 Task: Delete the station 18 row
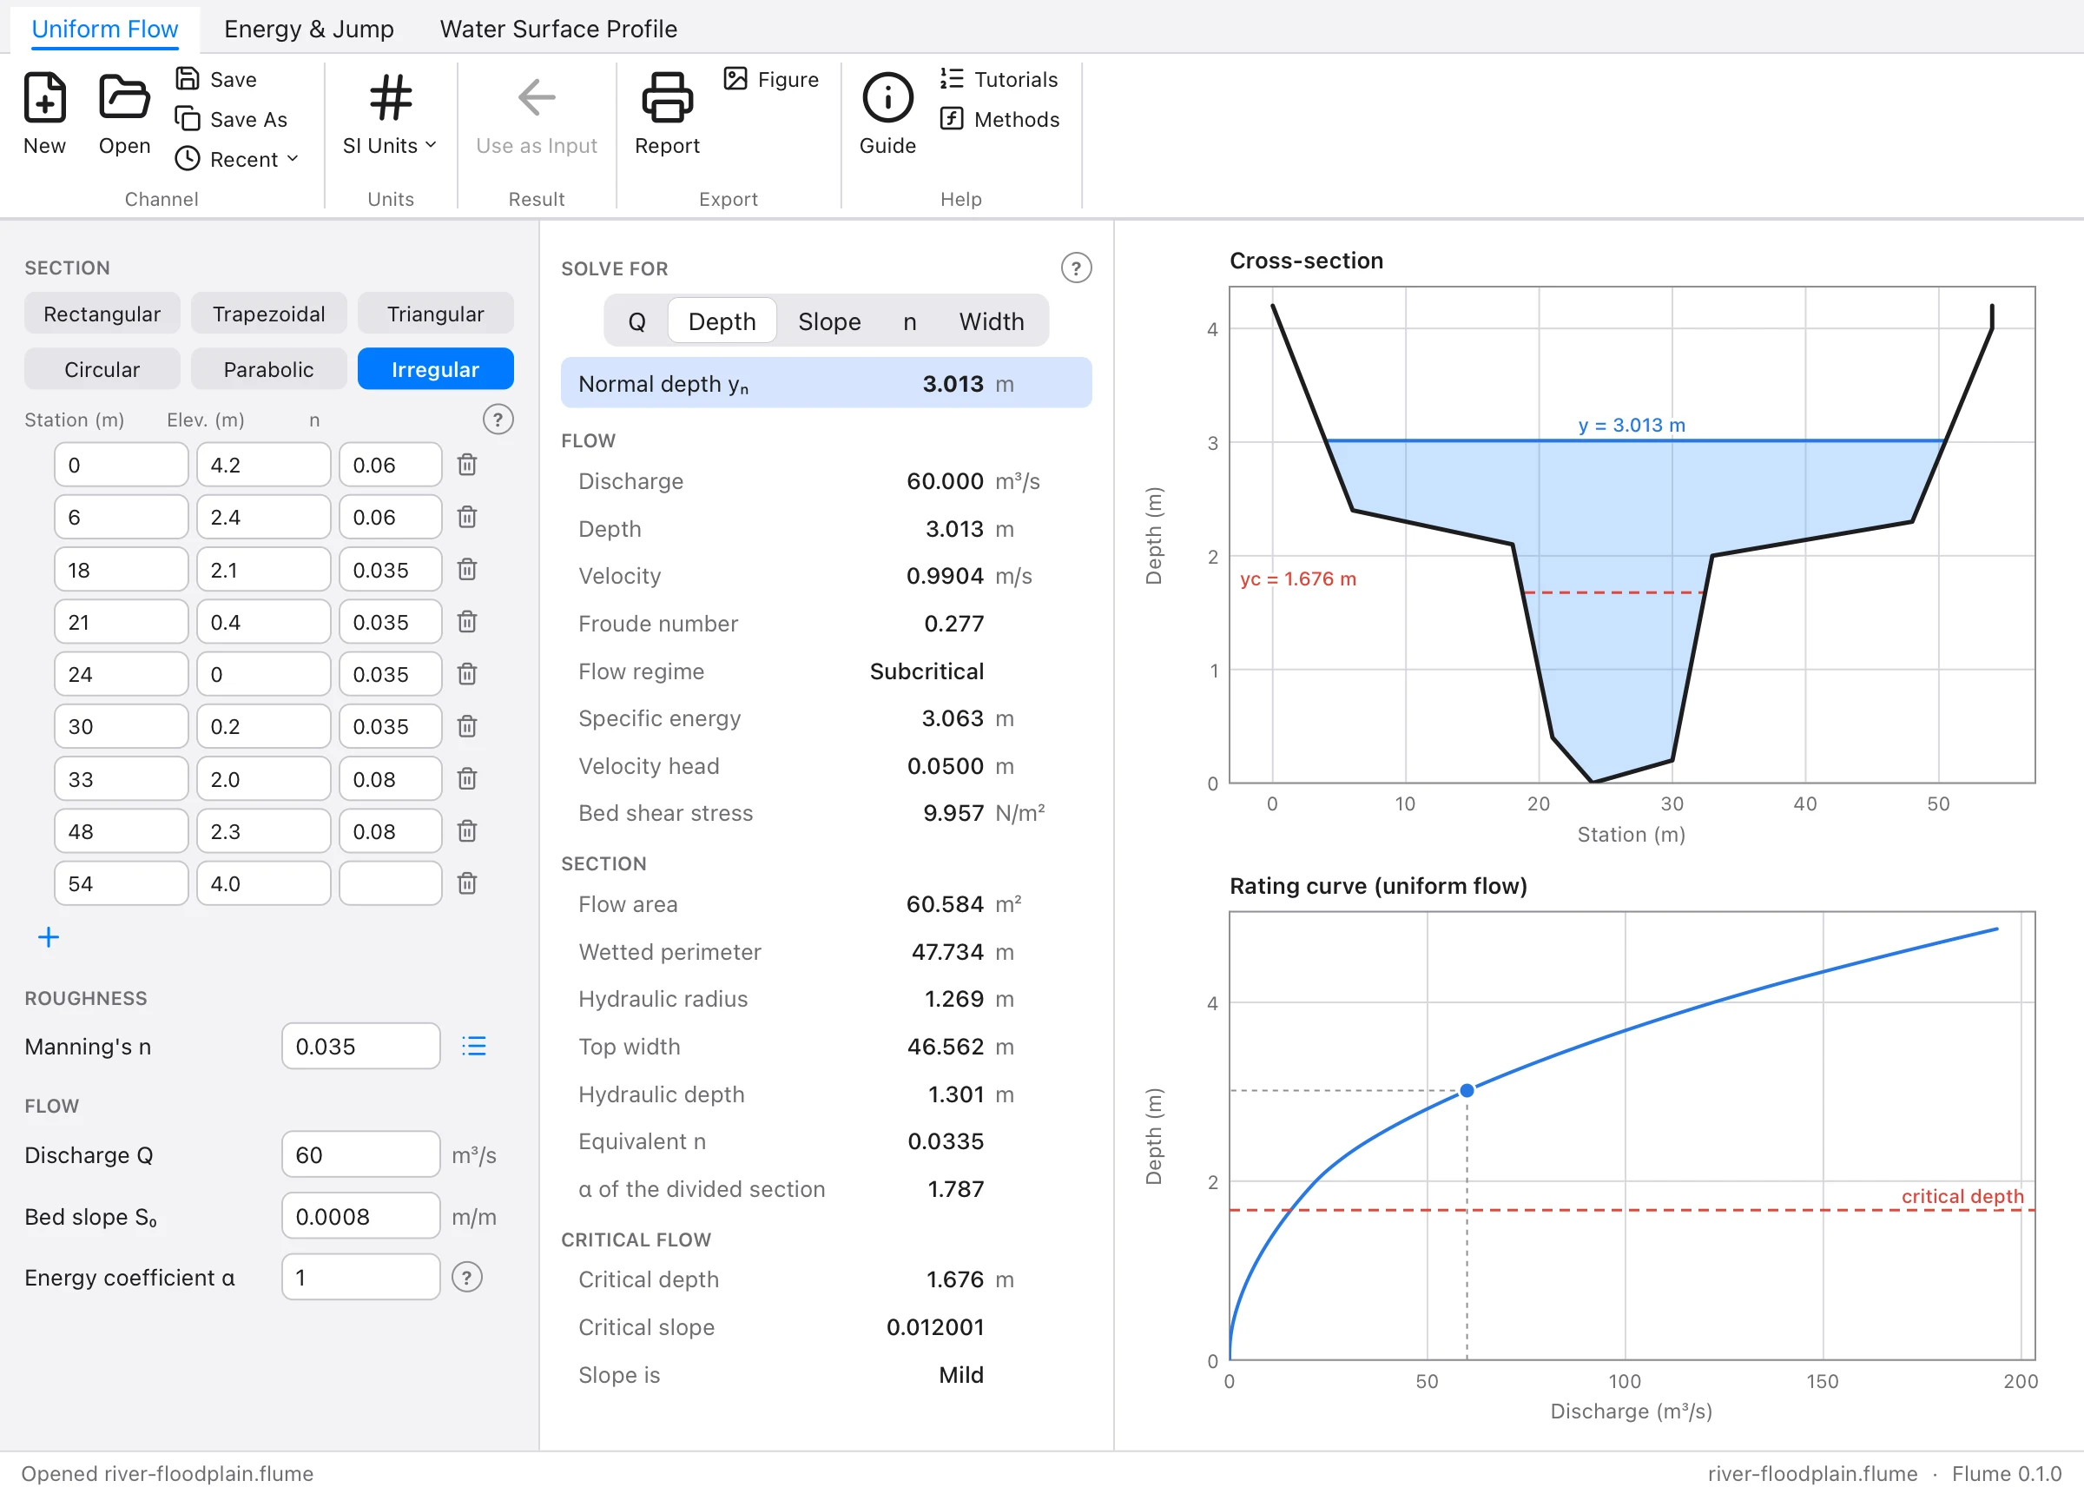pyautogui.click(x=467, y=569)
